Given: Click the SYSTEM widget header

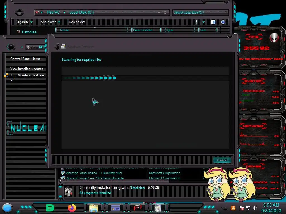Looking at the screenshot, I should [x=253, y=81].
